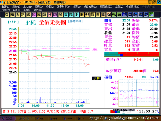Click the yellow 8 toolbar button

(x=82, y=15)
